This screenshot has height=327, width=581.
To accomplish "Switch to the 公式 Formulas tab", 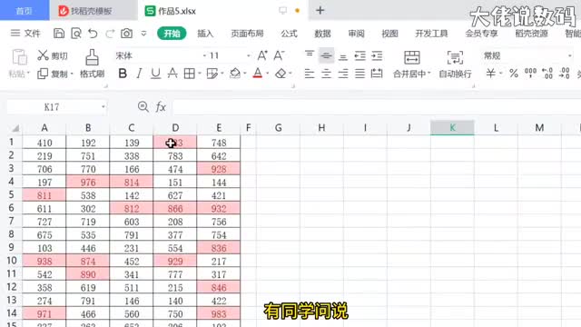I will 289,34.
